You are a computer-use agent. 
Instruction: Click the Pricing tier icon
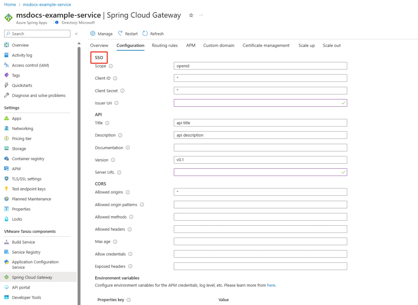click(6, 139)
